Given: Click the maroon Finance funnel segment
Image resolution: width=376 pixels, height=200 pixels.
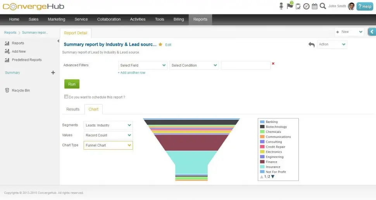Looking at the screenshot, I should point(191,143).
